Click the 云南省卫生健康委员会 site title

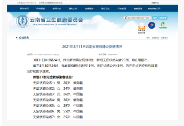57,20
